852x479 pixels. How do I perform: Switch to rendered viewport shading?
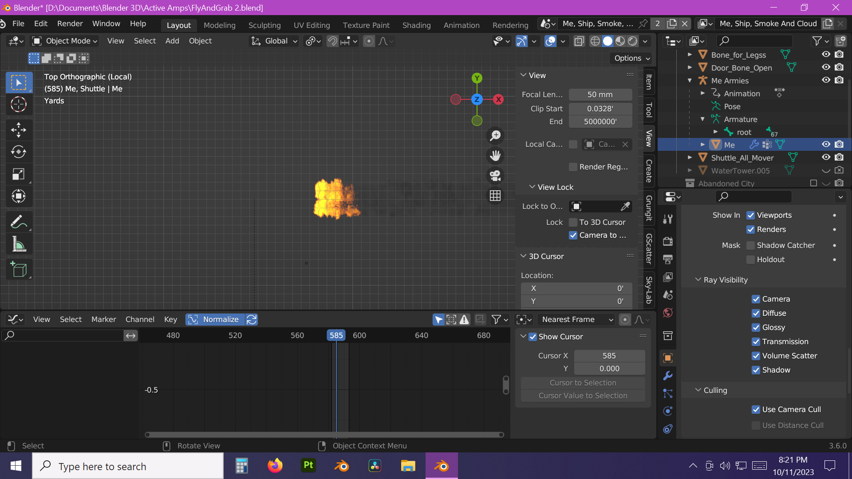(632, 41)
